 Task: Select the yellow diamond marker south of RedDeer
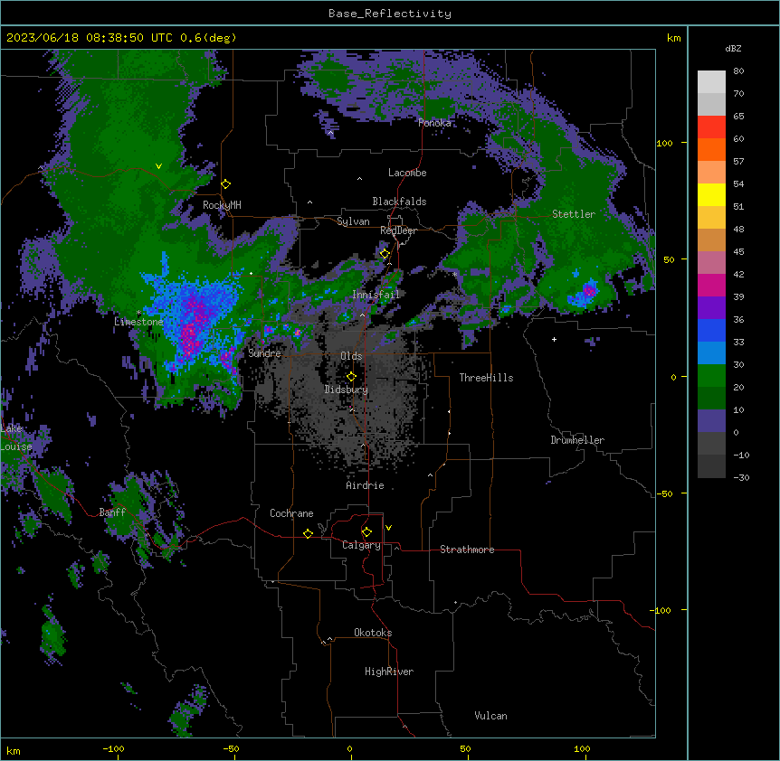385,254
